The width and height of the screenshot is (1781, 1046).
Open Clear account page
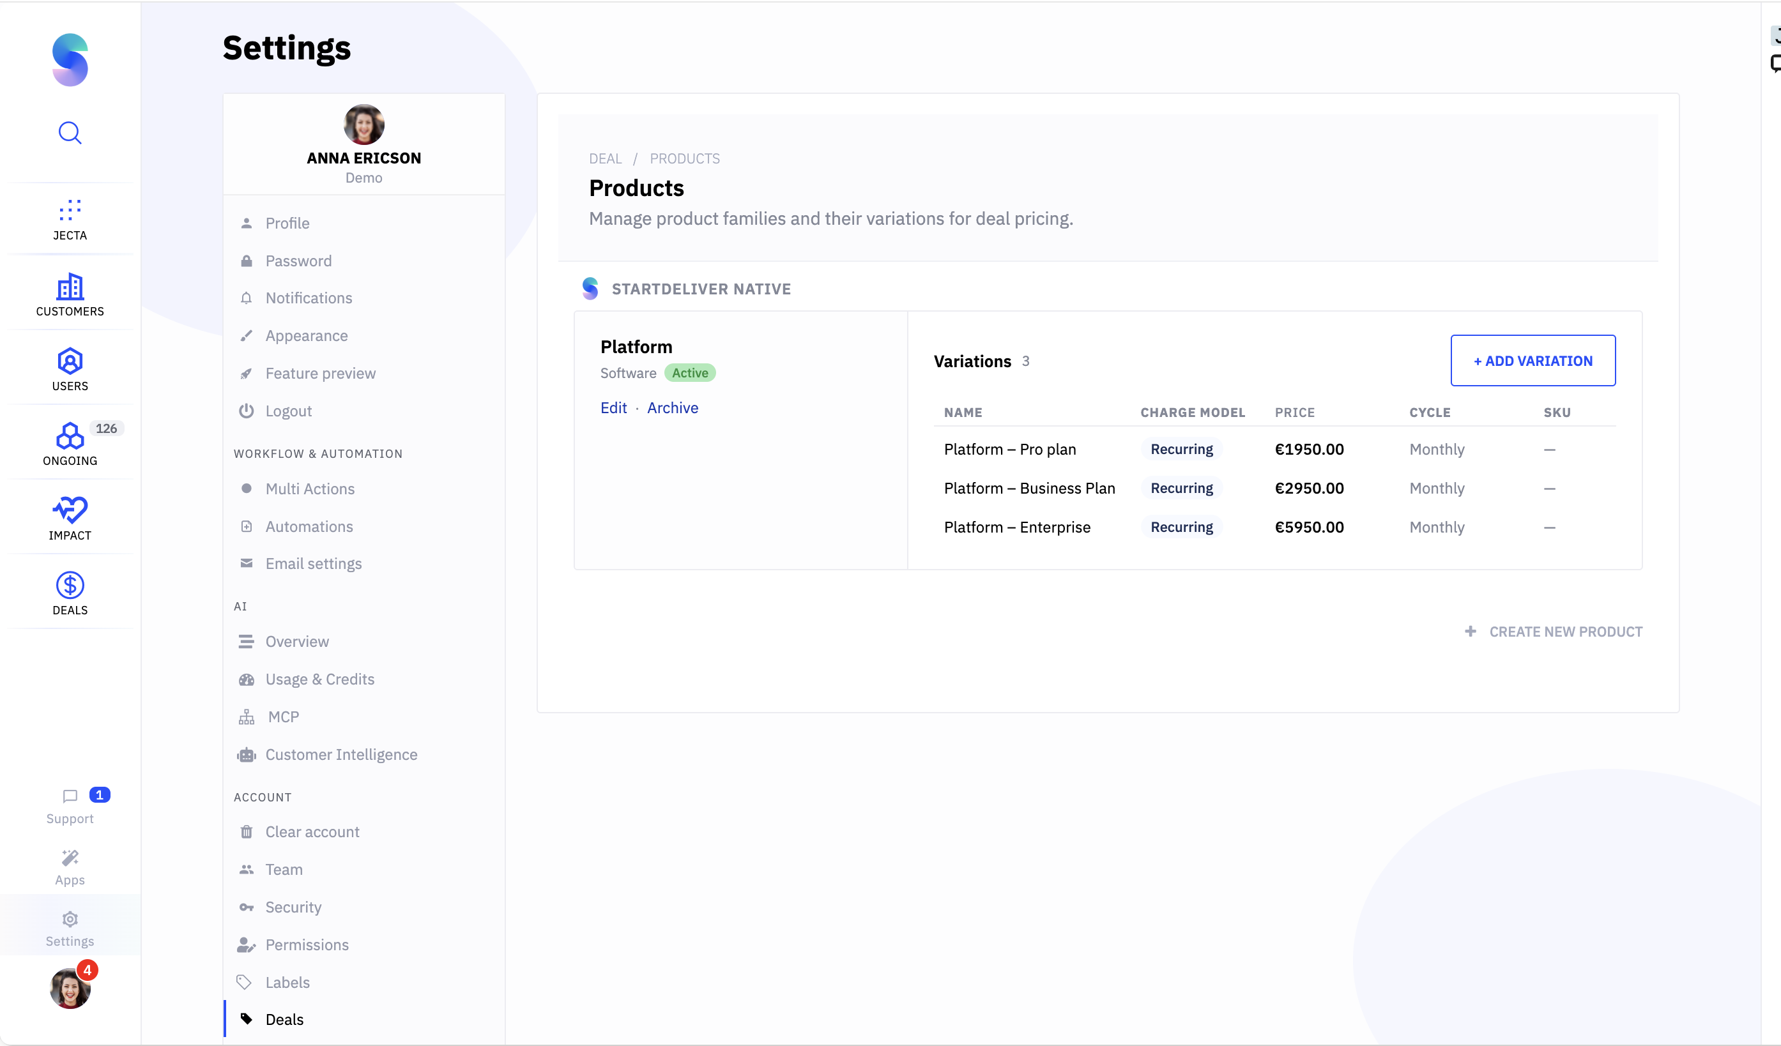tap(312, 832)
